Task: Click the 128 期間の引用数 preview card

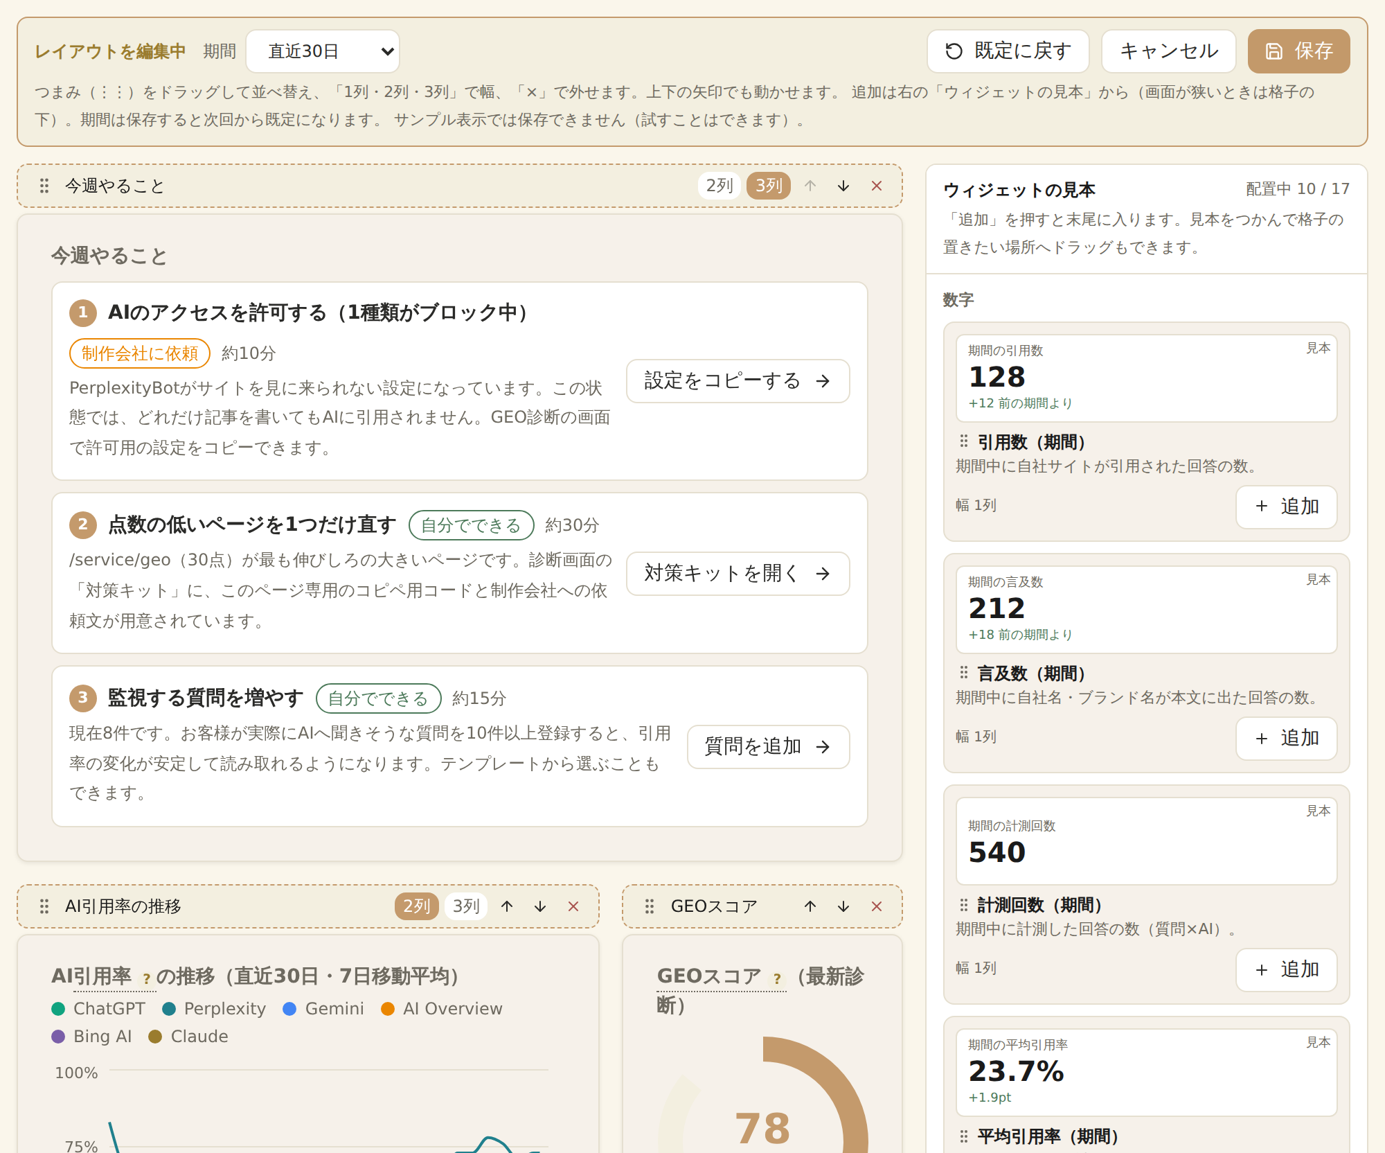Action: 1147,378
